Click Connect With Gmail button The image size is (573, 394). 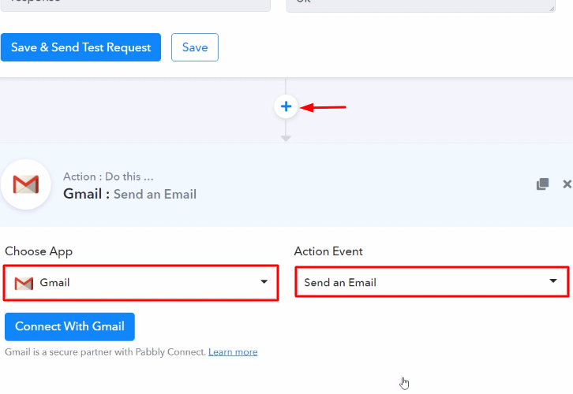coord(69,326)
